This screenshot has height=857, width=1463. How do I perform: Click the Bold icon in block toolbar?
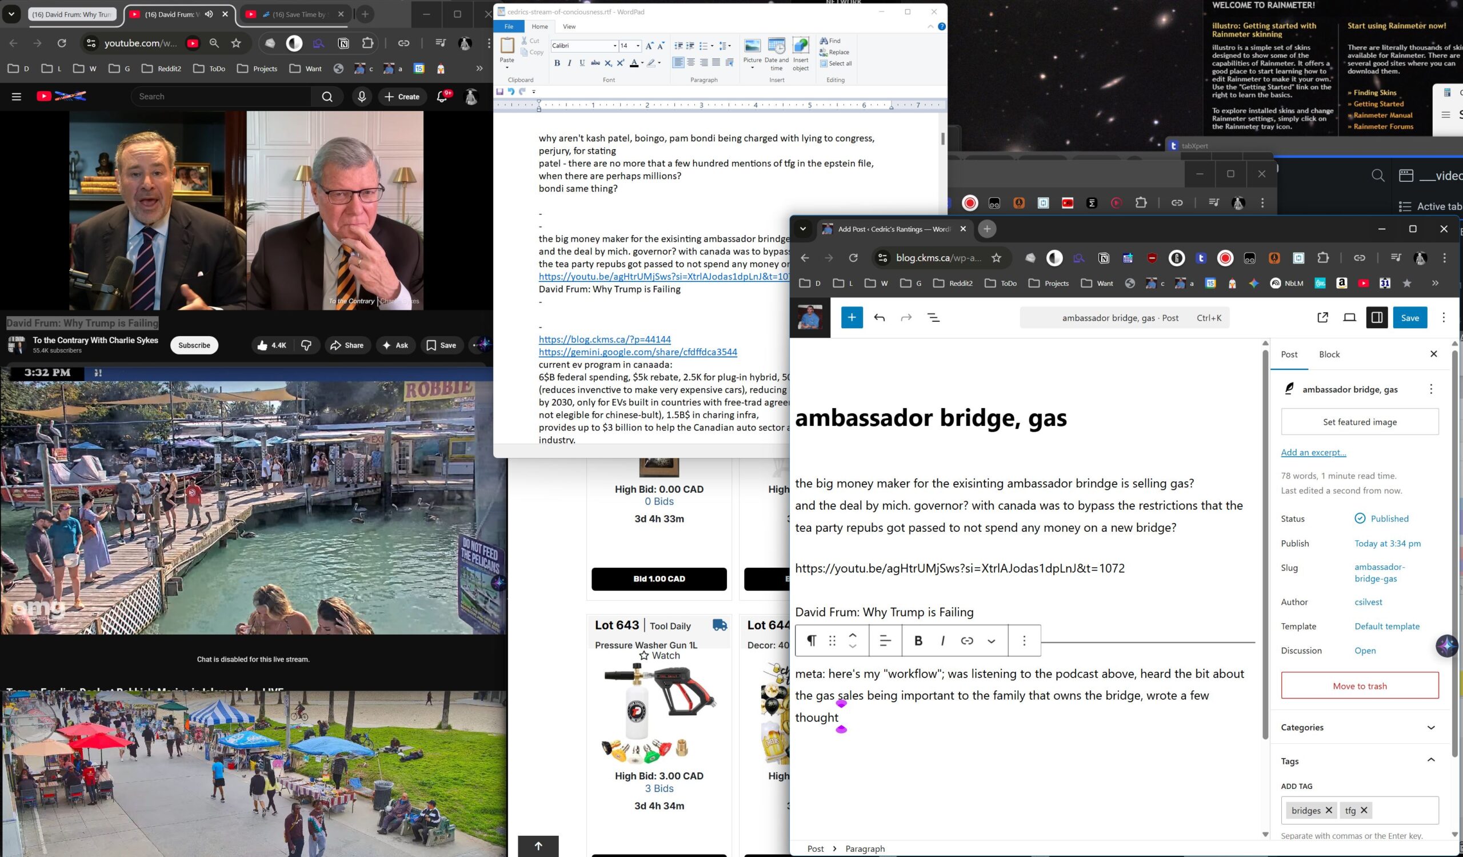tap(918, 640)
